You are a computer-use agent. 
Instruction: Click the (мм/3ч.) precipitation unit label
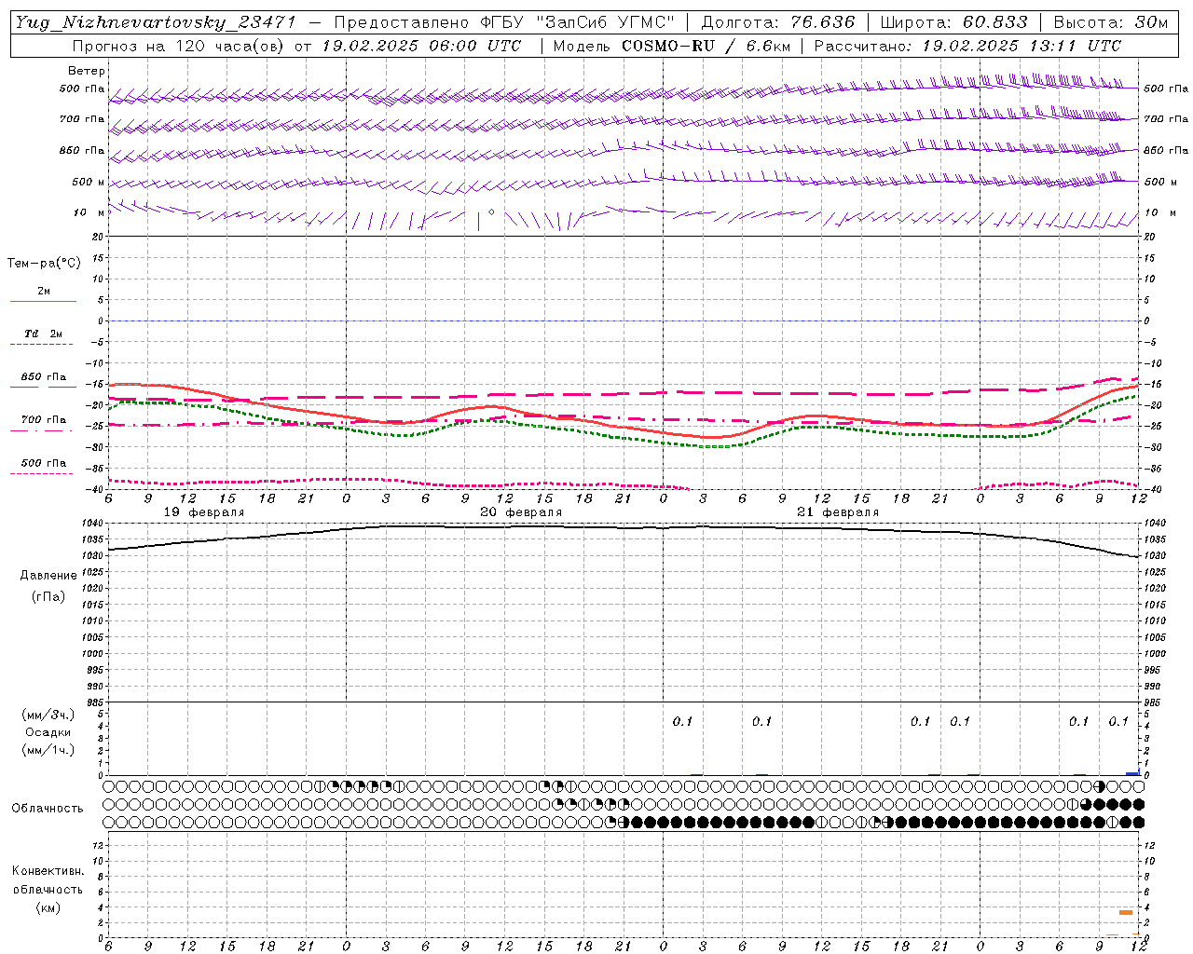point(47,715)
